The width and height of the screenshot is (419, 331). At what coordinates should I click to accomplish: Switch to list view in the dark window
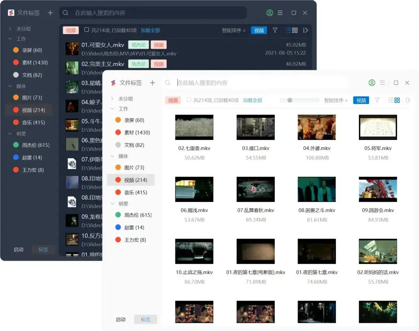288,30
